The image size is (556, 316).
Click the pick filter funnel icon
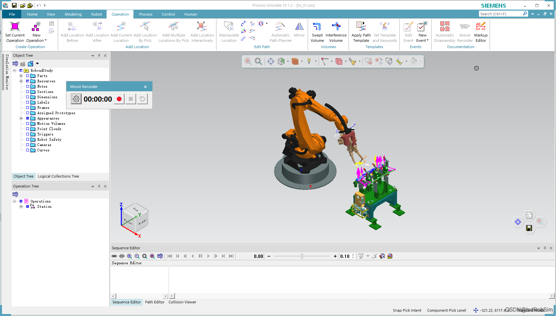click(353, 61)
